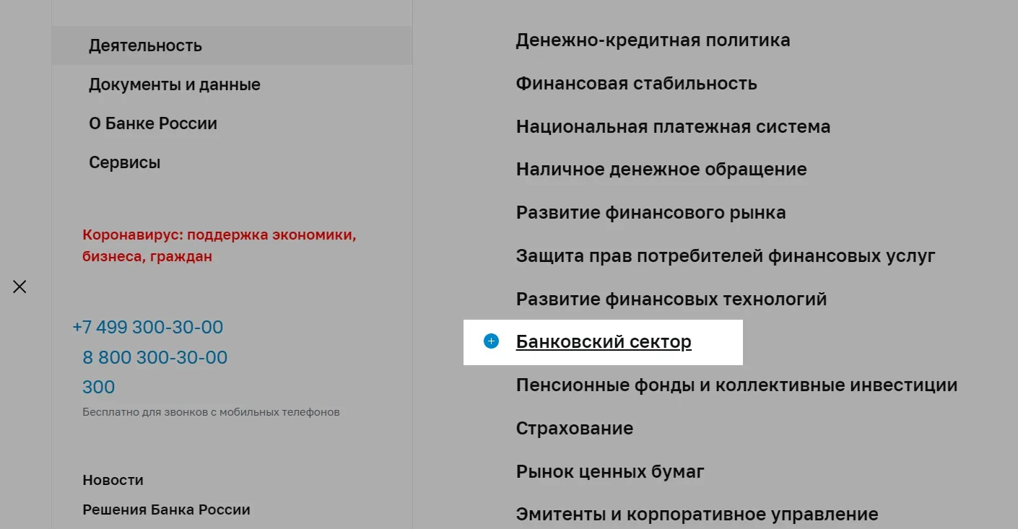This screenshot has height=529, width=1018.
Task: Open Пенсионные фонды и коллективные инвестиции
Action: 736,385
